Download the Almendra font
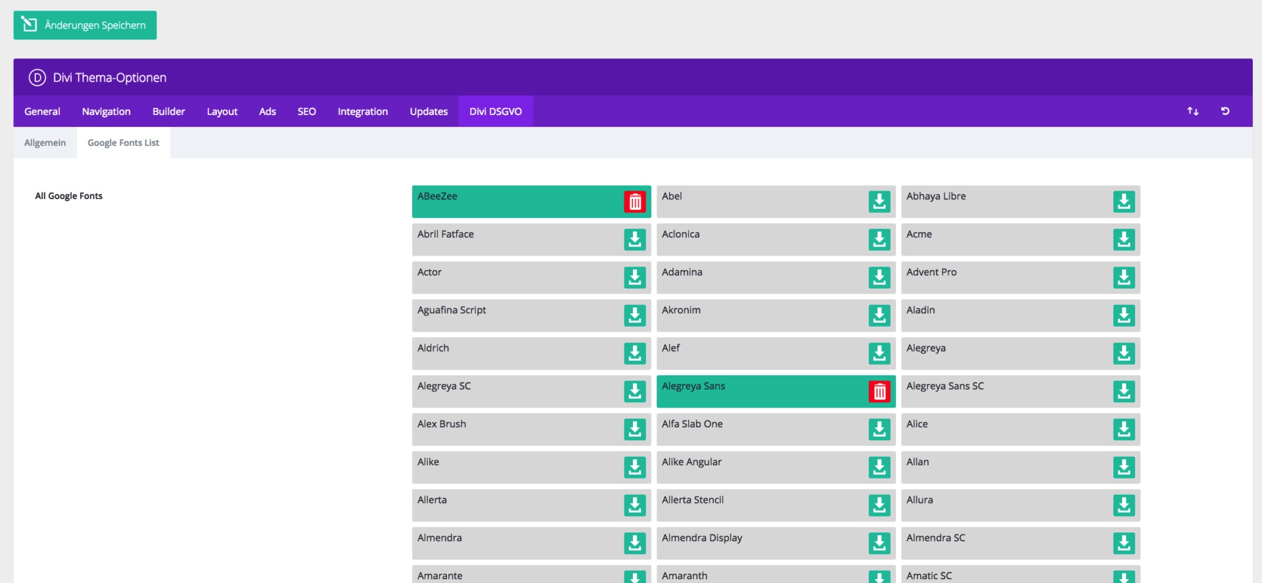 [x=635, y=544]
